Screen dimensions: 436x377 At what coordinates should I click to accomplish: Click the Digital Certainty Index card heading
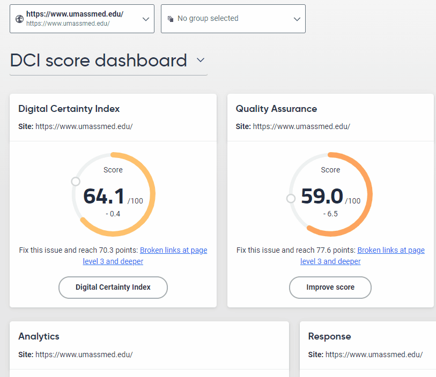(x=69, y=109)
